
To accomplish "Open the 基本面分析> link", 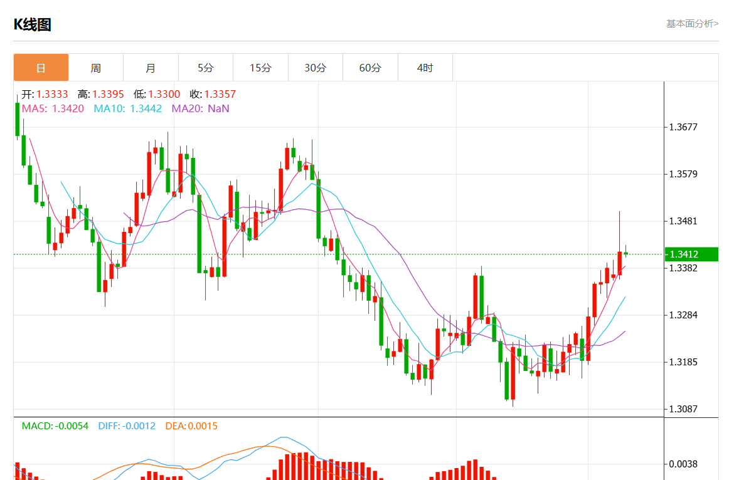I will pos(693,24).
